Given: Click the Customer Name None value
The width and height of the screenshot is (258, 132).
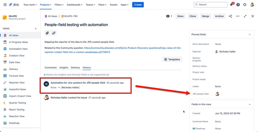Looking at the screenshot, I should 218,121.
